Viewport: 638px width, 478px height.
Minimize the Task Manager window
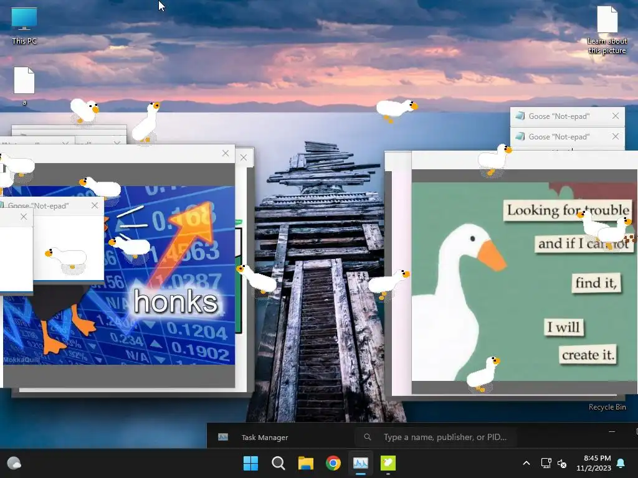click(x=612, y=432)
